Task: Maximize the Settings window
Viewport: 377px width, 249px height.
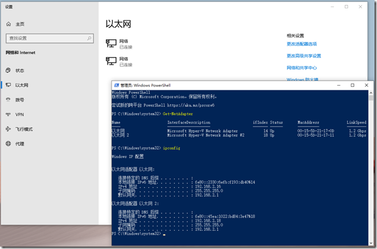Action: (x=346, y=7)
